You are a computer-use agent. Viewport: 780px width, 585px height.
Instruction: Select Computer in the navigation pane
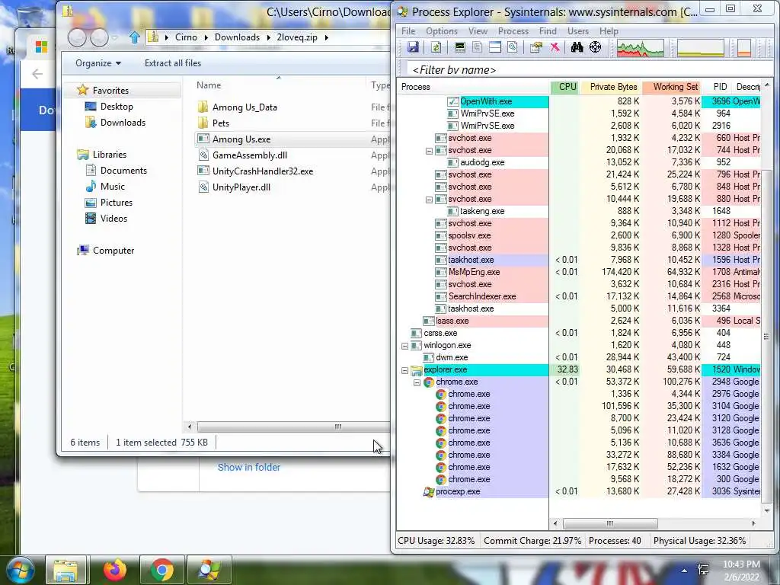113,251
